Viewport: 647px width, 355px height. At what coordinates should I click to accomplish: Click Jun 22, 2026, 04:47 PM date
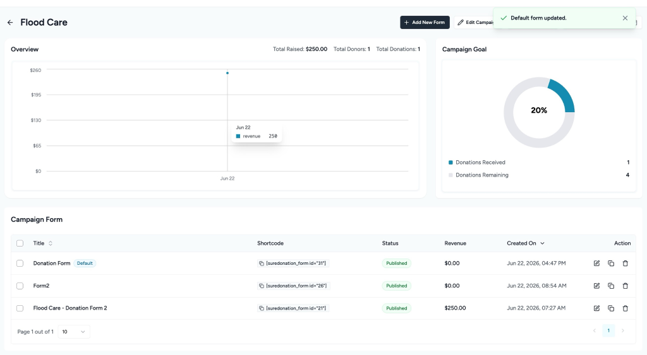point(536,263)
